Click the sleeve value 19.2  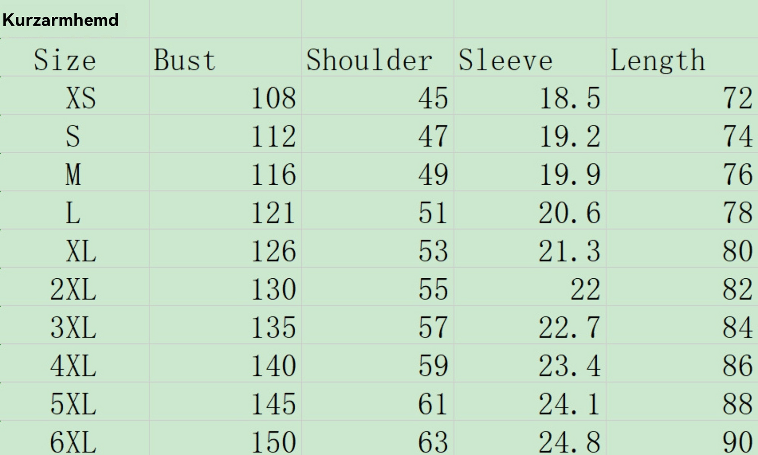[530, 134]
